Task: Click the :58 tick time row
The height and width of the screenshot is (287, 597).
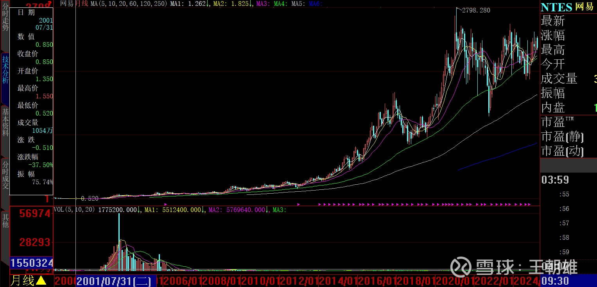Action: [x=564, y=237]
